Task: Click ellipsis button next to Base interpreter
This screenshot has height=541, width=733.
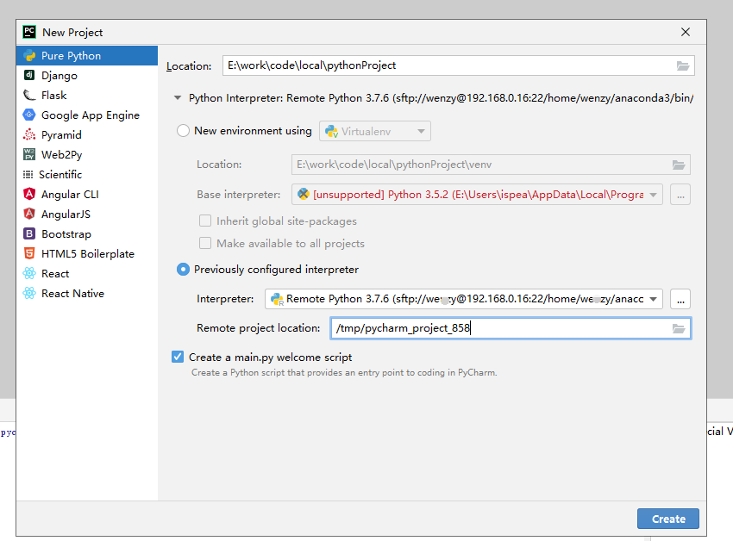Action: (x=680, y=195)
